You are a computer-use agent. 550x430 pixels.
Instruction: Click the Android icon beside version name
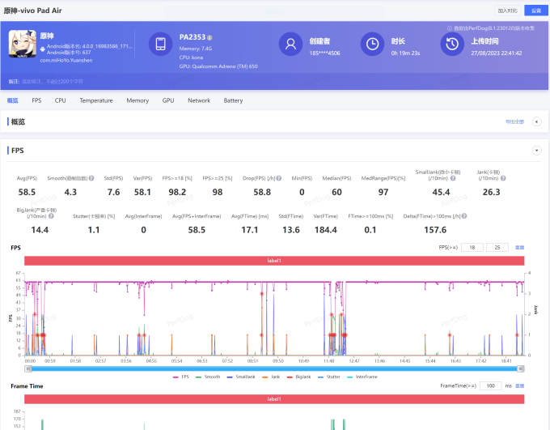click(x=42, y=49)
